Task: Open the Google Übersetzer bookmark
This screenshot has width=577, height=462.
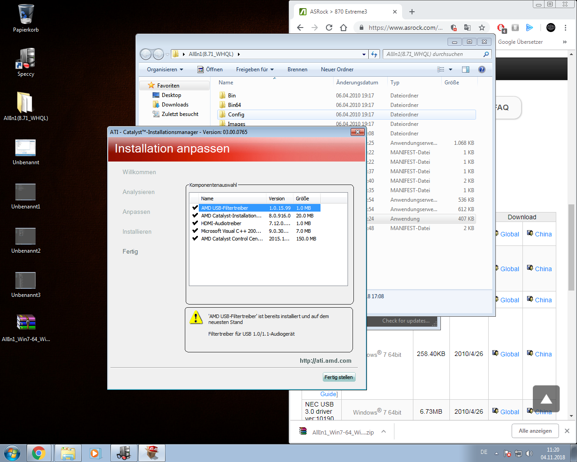Action: tap(520, 42)
